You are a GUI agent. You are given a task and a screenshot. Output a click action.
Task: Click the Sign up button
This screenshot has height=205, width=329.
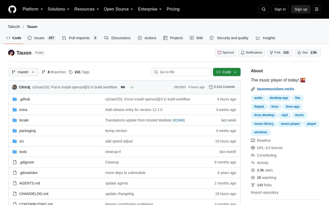tap(301, 9)
